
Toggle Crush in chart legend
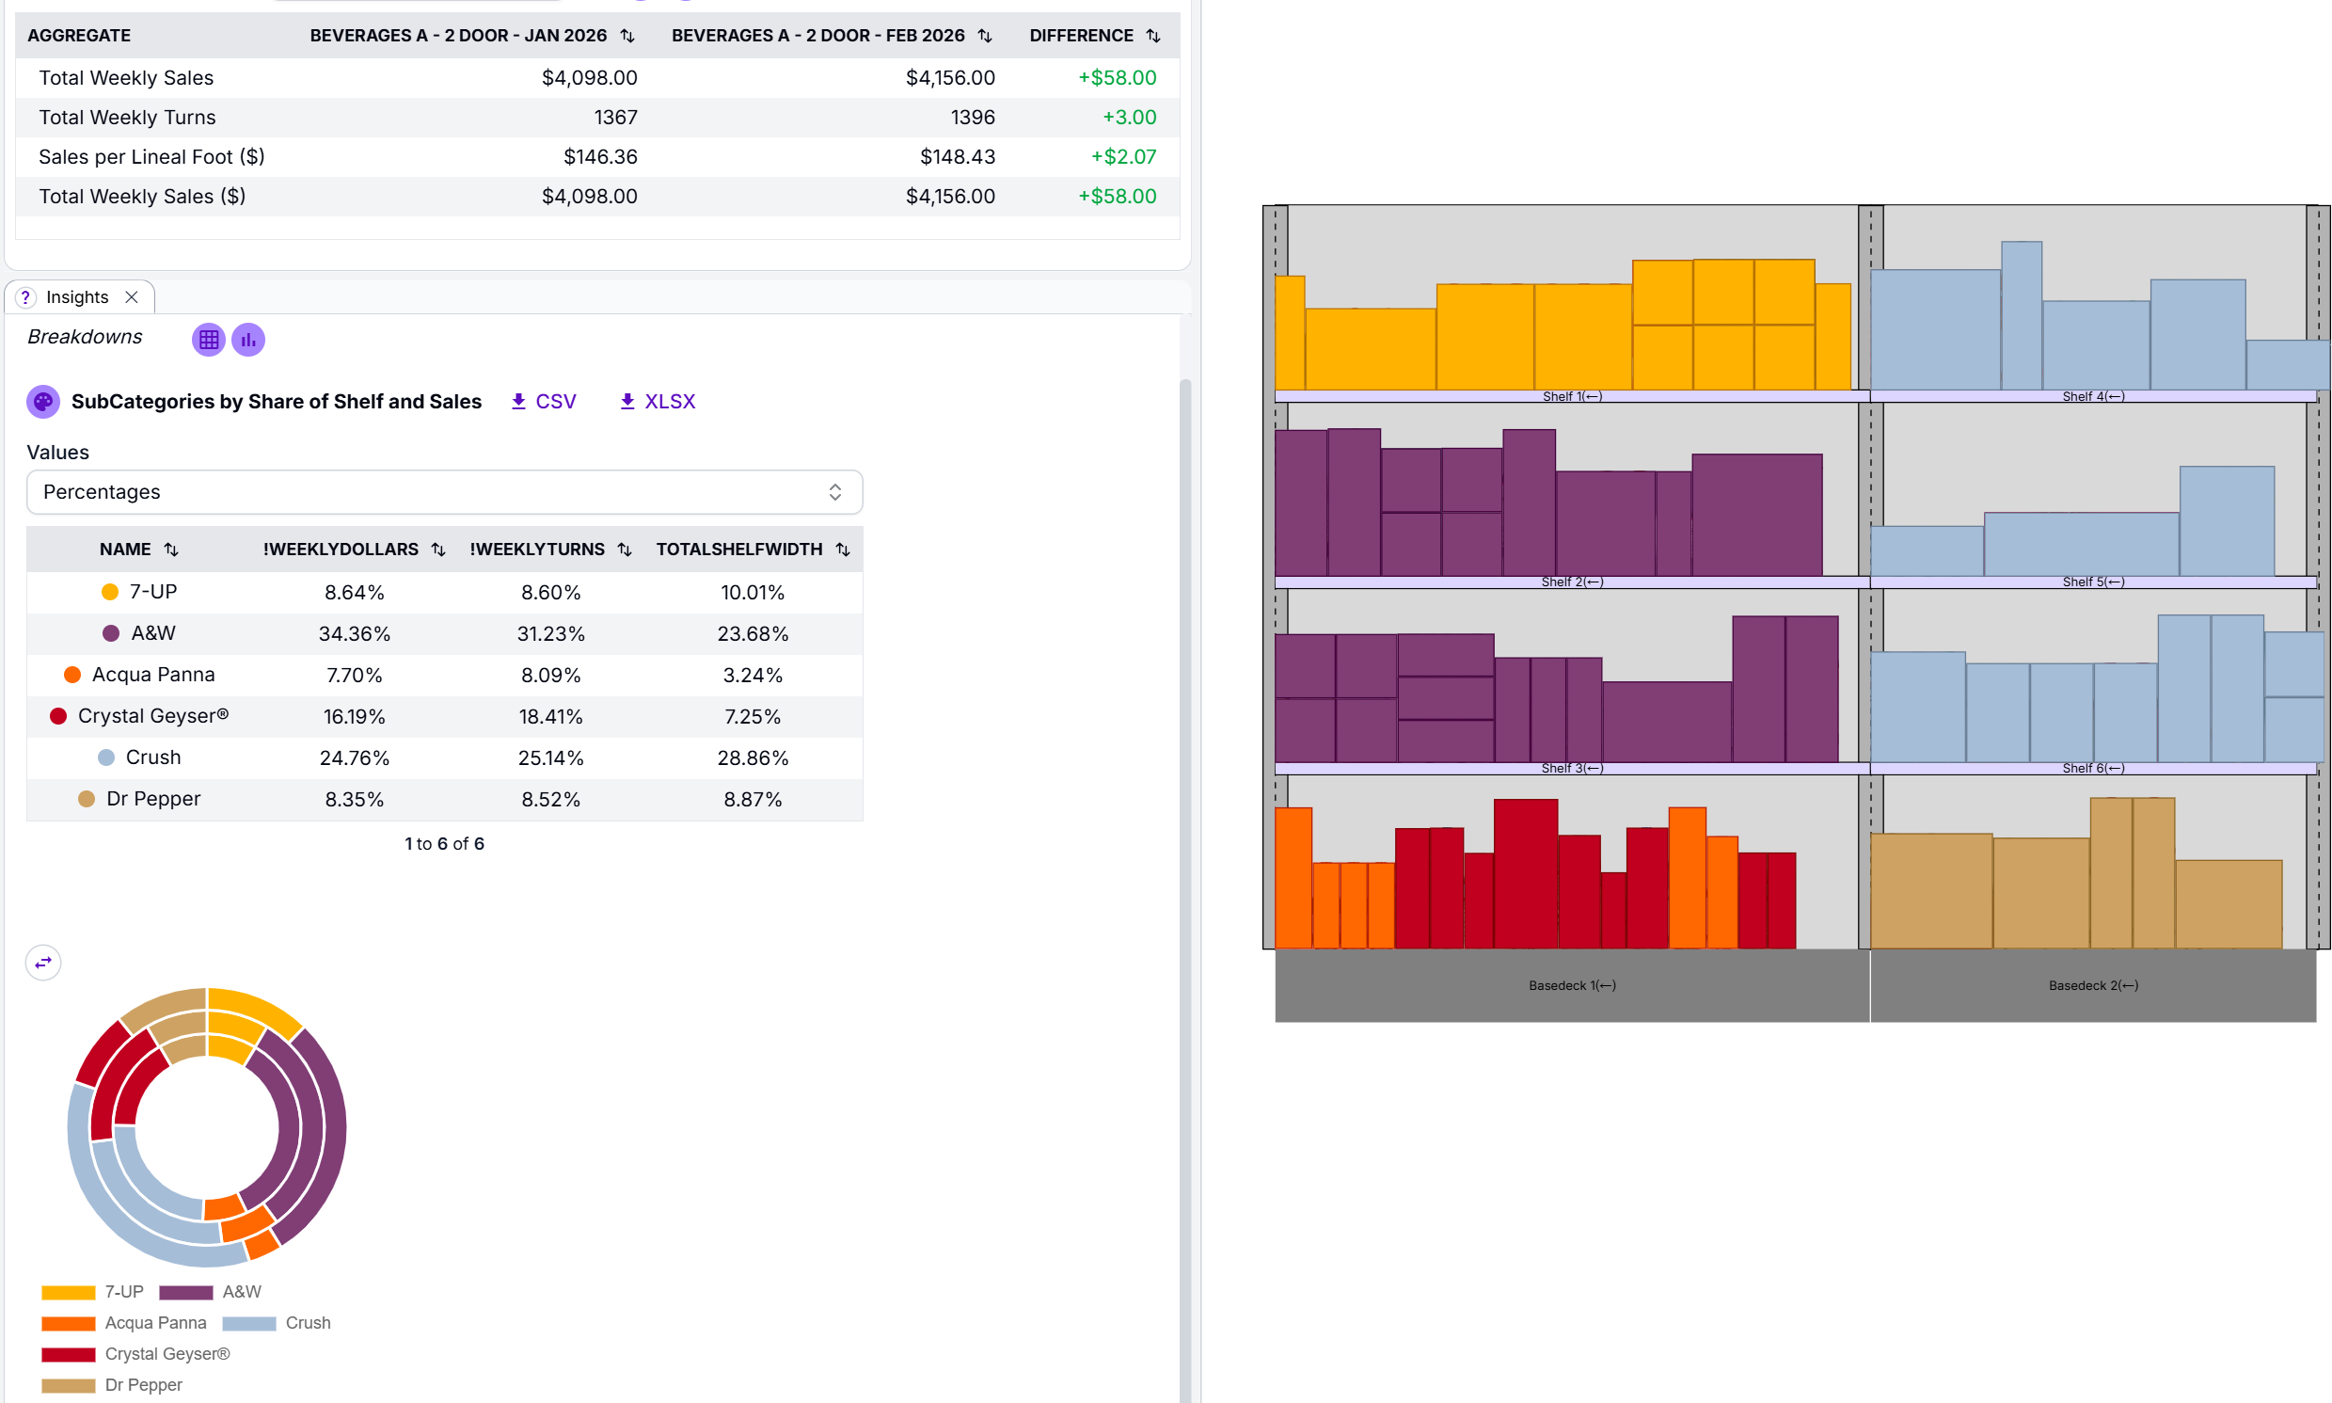point(276,1324)
